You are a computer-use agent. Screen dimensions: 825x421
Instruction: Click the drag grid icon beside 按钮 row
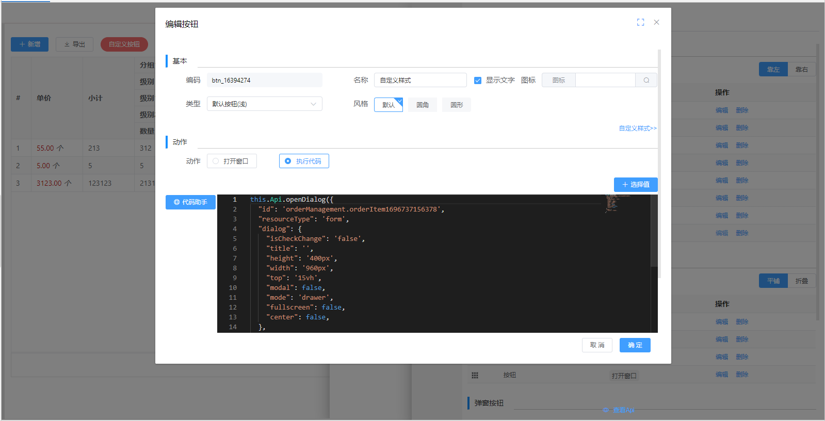coord(475,376)
